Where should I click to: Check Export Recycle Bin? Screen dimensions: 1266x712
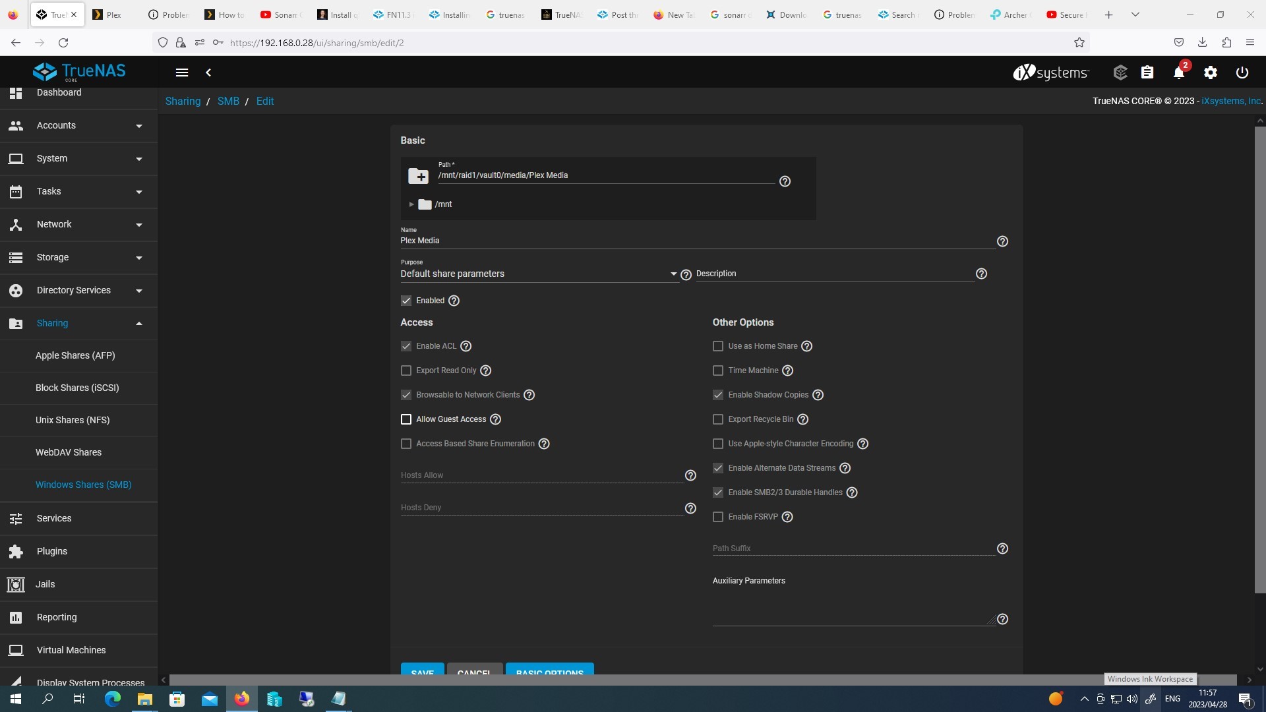tap(718, 419)
